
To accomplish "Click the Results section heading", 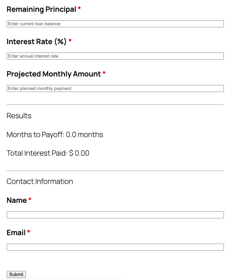I will pos(19,116).
